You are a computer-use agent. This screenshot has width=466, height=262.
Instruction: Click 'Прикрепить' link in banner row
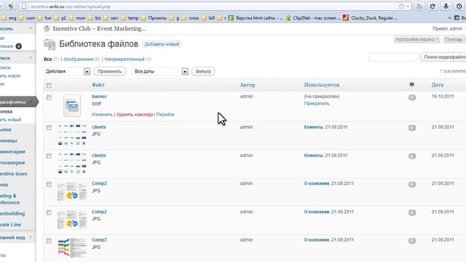pyautogui.click(x=317, y=103)
